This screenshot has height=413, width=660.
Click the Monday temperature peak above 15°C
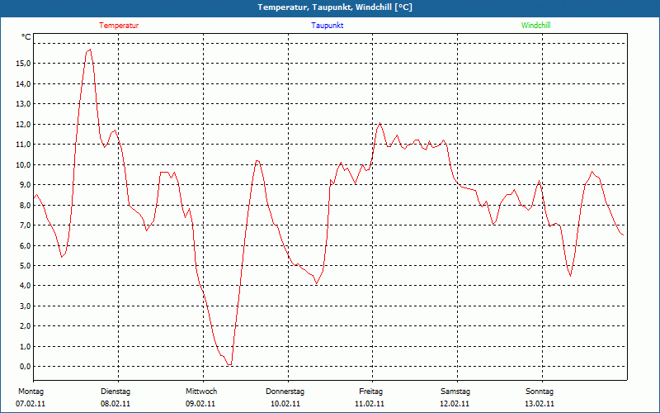coord(90,50)
